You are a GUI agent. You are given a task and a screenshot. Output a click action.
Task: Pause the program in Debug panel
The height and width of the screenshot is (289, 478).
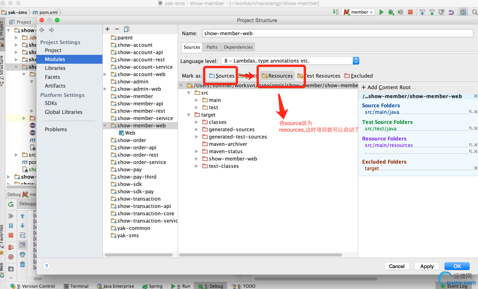tap(11, 225)
